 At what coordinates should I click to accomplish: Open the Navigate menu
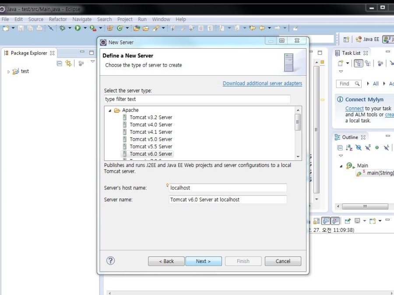click(82, 19)
